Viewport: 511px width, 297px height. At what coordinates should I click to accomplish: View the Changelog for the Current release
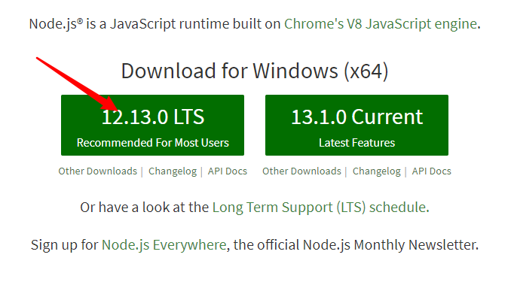click(x=376, y=171)
